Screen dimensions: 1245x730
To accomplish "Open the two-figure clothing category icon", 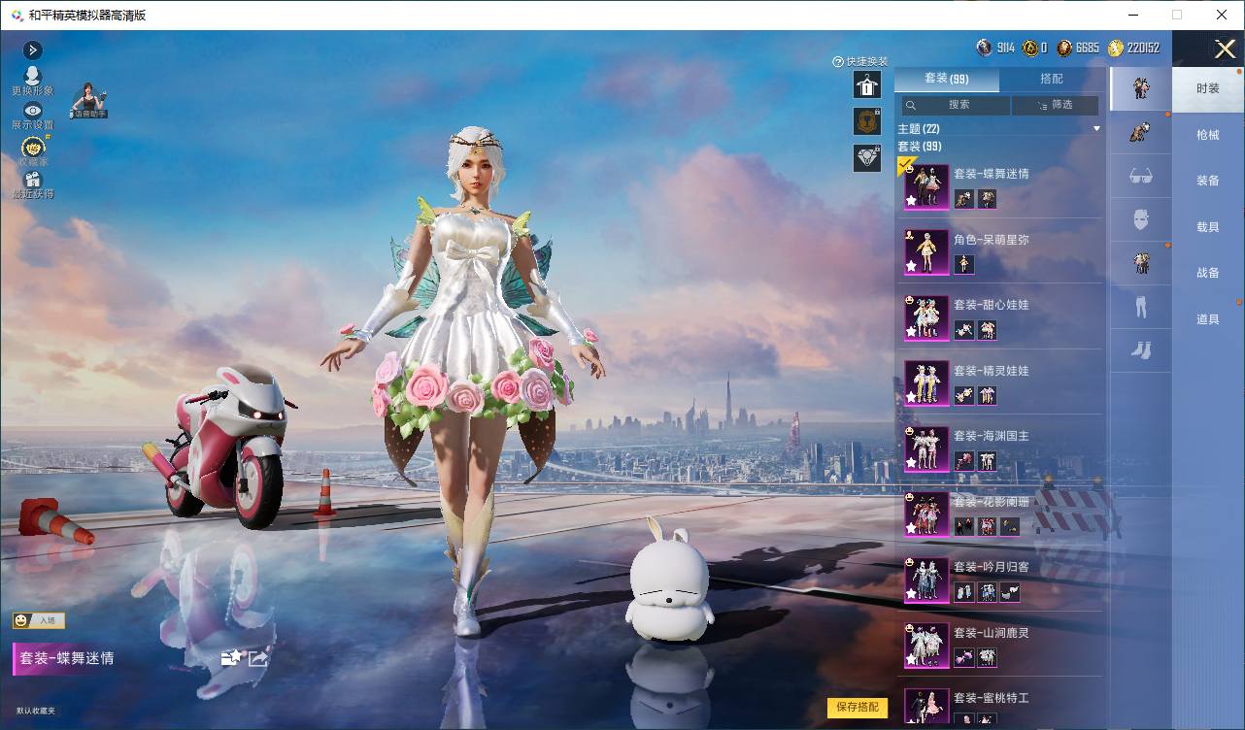I will coord(1140,263).
